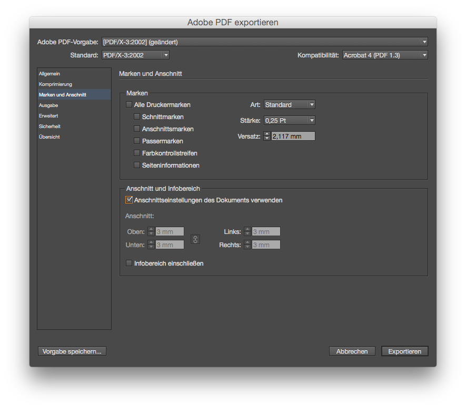Click the Oben stepper arrows
The image size is (466, 409).
pyautogui.click(x=151, y=231)
